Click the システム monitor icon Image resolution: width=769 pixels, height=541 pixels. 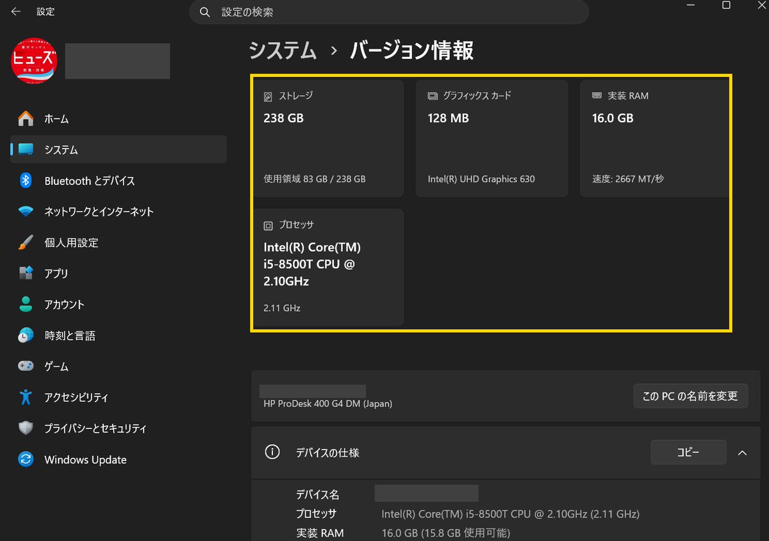(x=26, y=149)
